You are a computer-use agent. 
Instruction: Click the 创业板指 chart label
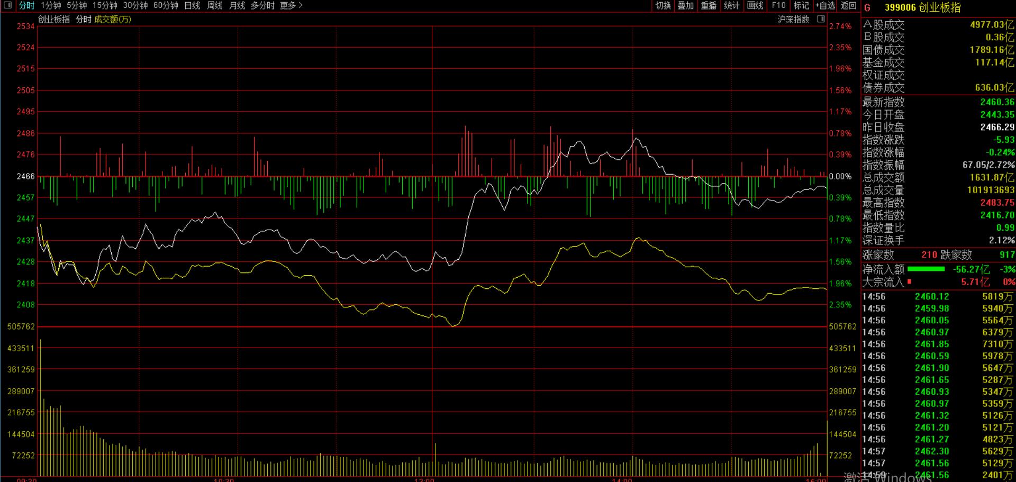pyautogui.click(x=54, y=19)
